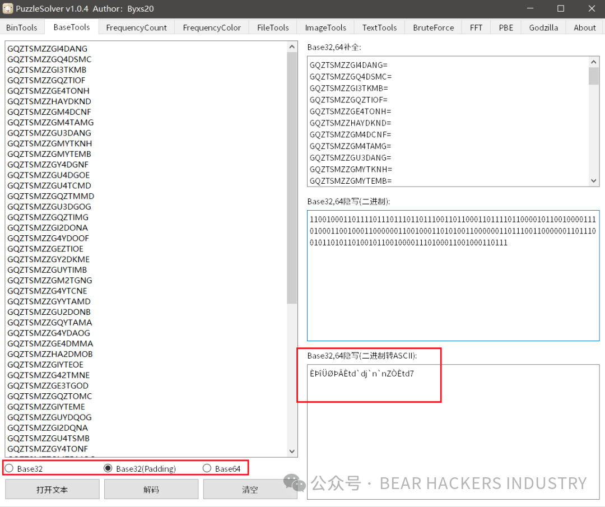Go to the ImageTools tab
Screen dimensions: 605x507
[x=325, y=27]
